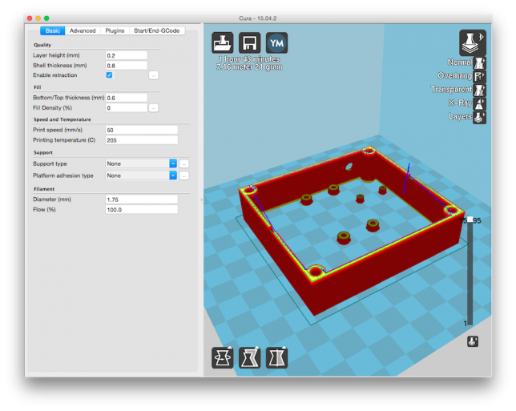Open the View mode icon at top right
The image size is (516, 411).
coord(472,42)
